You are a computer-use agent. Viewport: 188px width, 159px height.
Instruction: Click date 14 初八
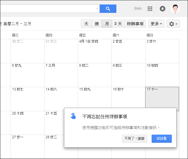[x=51, y=89]
